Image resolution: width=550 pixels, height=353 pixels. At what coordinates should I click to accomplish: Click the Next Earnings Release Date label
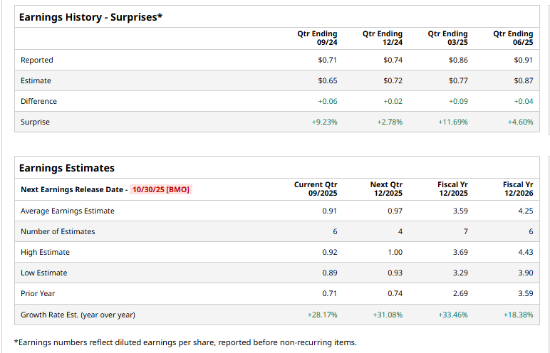point(72,189)
